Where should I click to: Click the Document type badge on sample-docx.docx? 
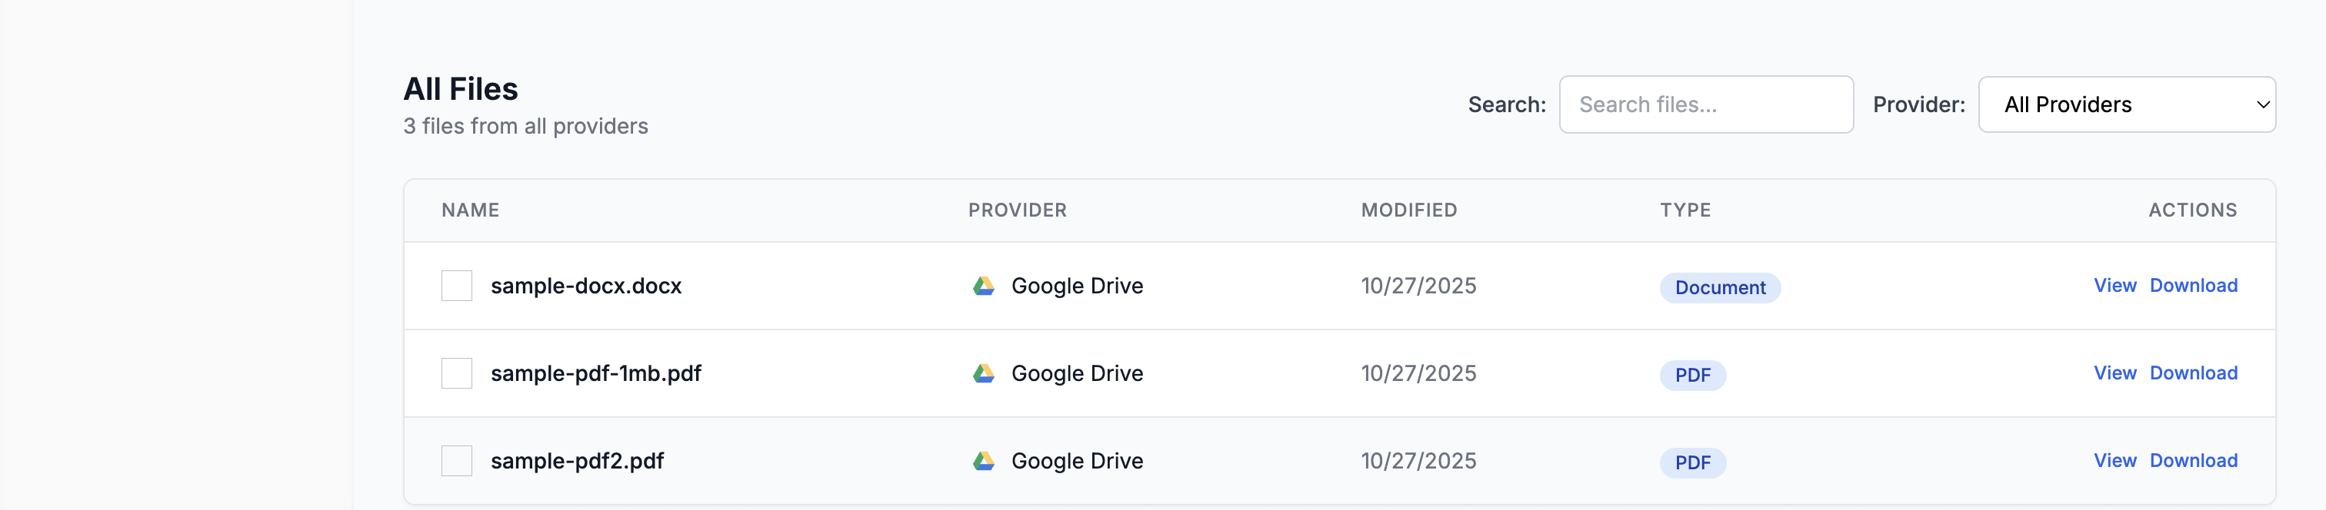tap(1718, 287)
